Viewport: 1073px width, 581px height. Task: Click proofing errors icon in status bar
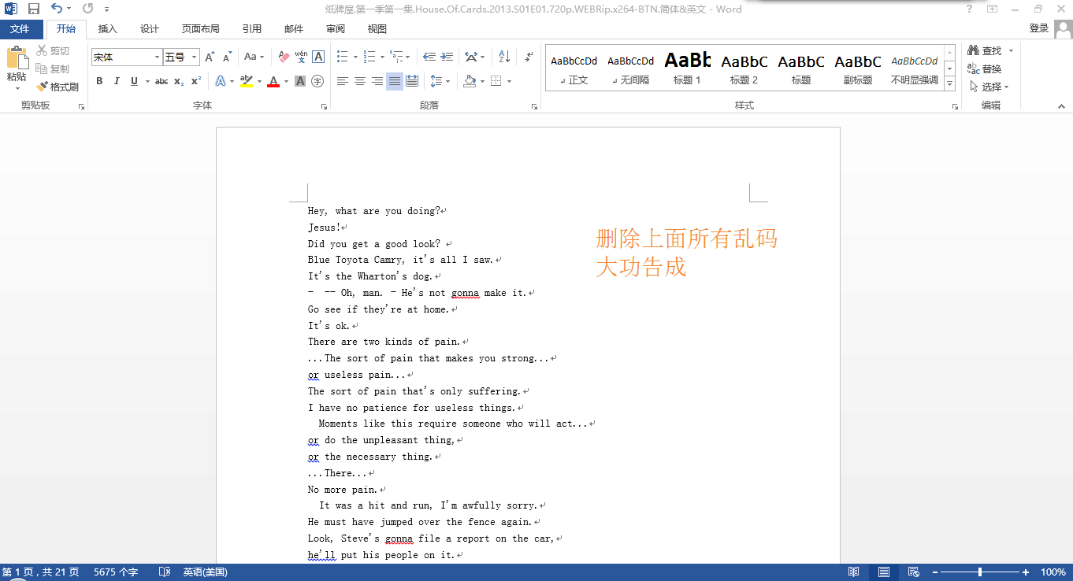pos(165,572)
